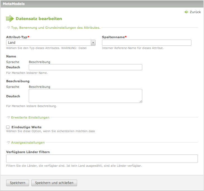Follow the Zurück link text
This screenshot has width=204, height=191.
click(195, 12)
